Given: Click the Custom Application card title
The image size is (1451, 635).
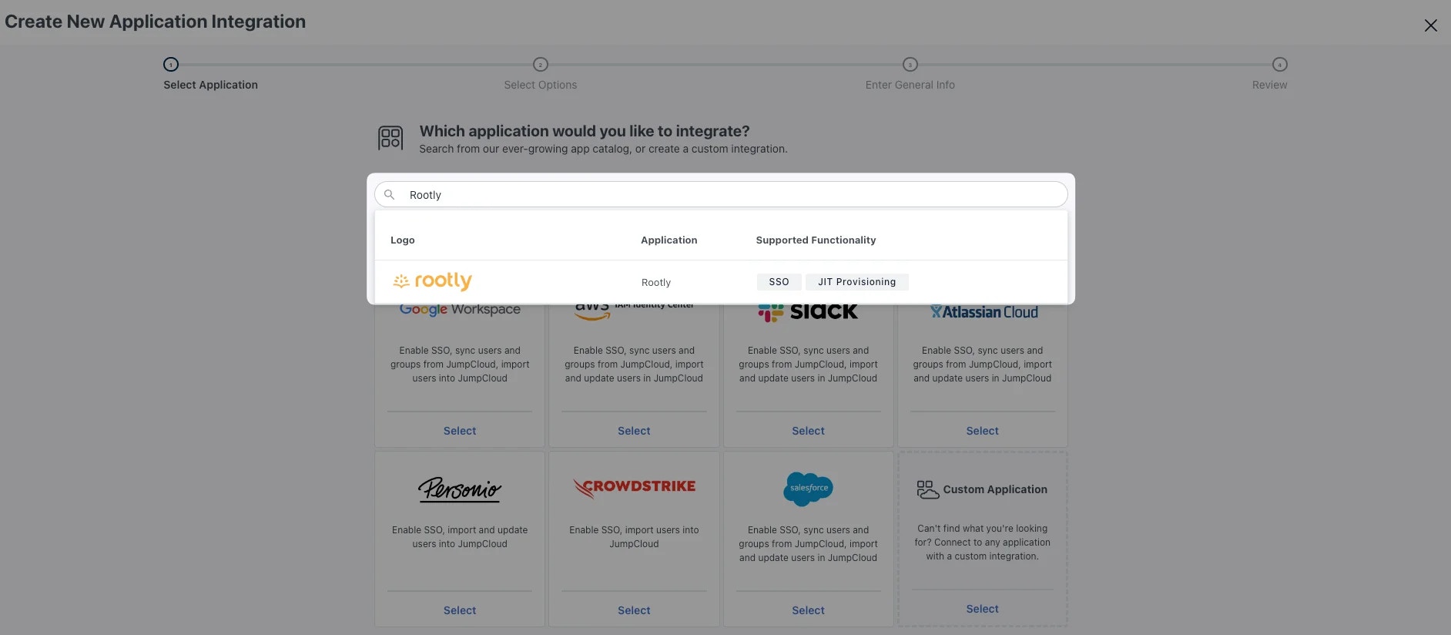Looking at the screenshot, I should point(995,489).
